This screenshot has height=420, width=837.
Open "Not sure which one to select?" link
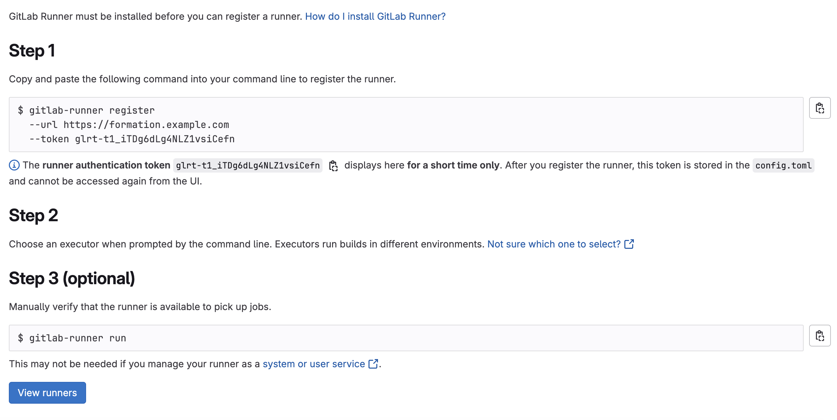(554, 244)
